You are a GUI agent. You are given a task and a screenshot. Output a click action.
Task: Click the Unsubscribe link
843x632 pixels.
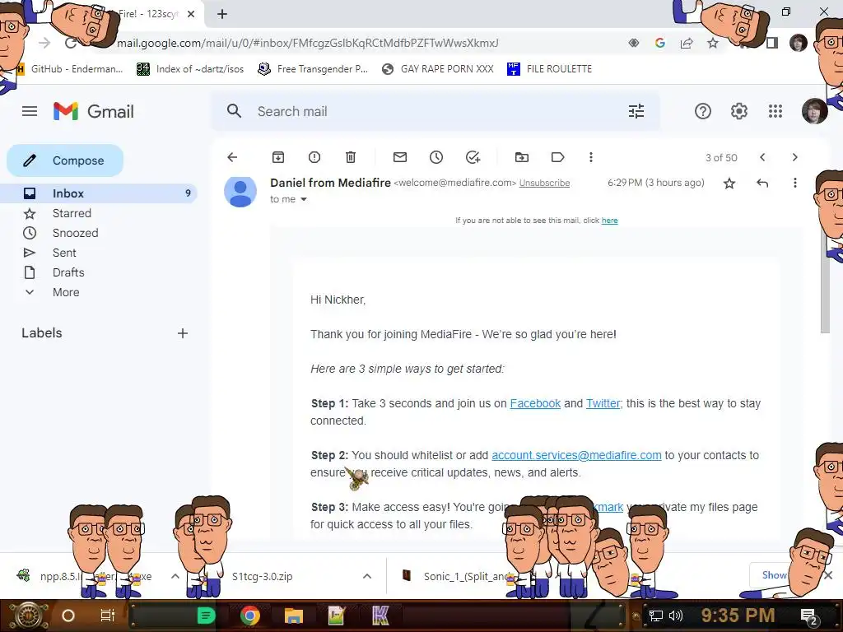pyautogui.click(x=544, y=184)
